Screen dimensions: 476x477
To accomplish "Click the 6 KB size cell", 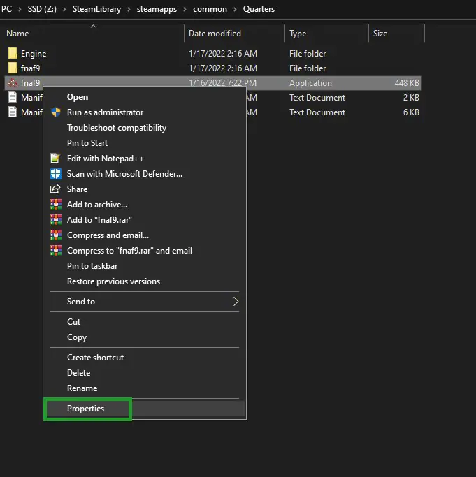I will pyautogui.click(x=411, y=112).
